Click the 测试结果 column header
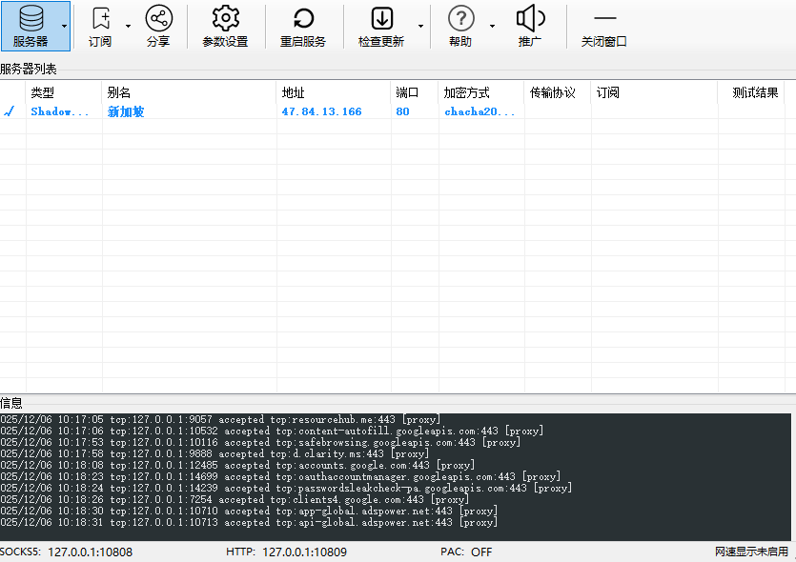796x562 pixels. point(755,92)
